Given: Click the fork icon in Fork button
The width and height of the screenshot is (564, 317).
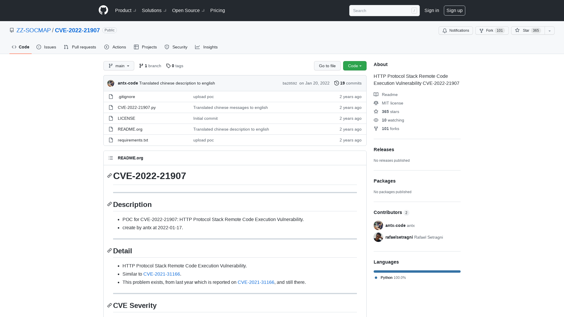Looking at the screenshot, I should click(x=481, y=31).
